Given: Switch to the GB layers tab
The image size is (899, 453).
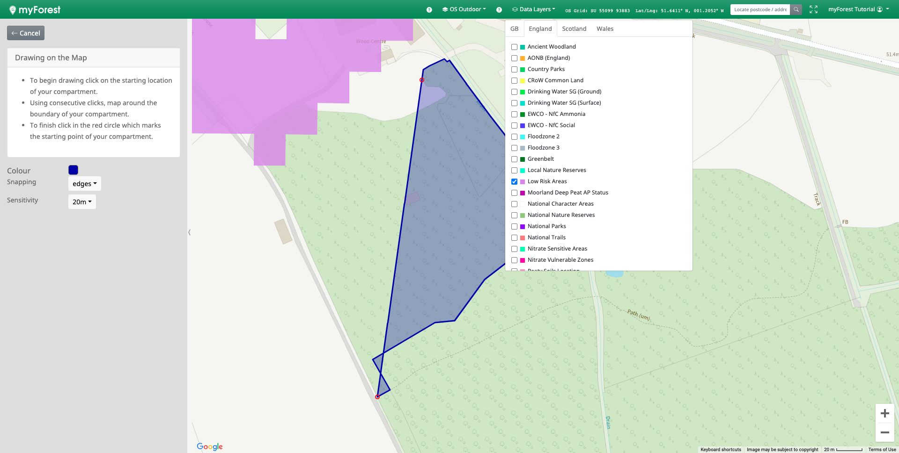Looking at the screenshot, I should tap(514, 29).
